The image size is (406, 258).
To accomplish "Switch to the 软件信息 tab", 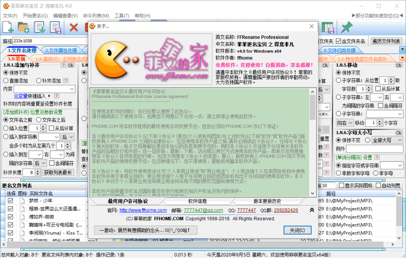I will 197,201.
